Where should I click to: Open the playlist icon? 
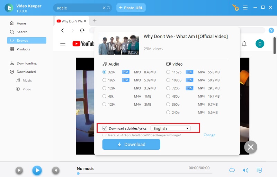pos(259,170)
